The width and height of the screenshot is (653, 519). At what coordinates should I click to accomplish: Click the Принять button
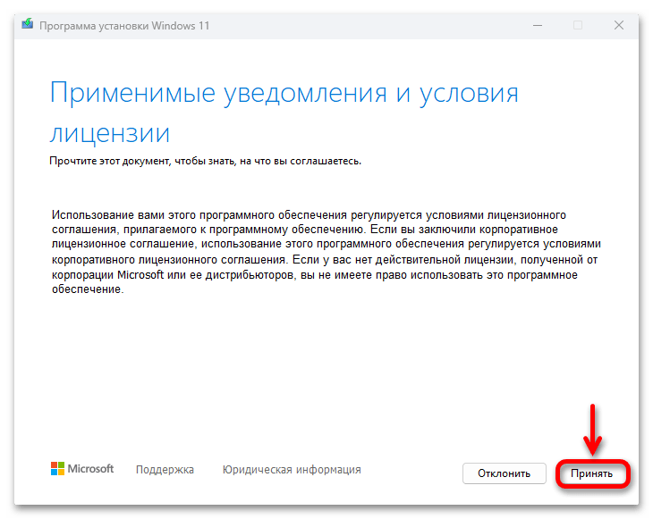click(592, 473)
